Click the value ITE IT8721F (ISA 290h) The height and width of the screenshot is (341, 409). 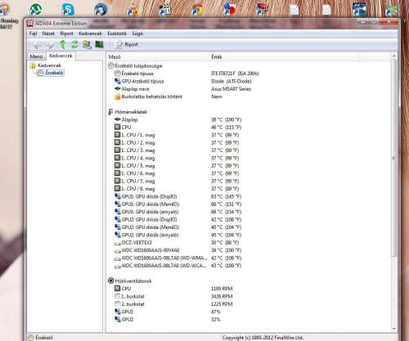[235, 74]
